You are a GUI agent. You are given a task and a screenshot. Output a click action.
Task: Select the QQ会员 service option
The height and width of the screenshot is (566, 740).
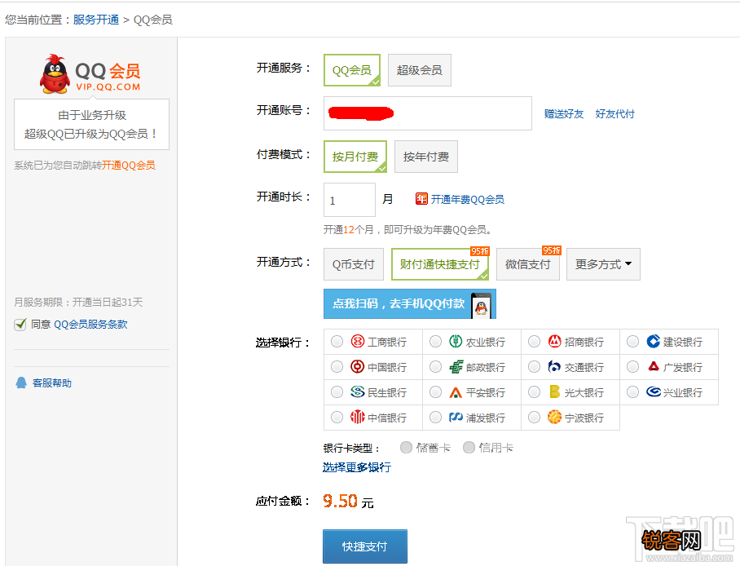pyautogui.click(x=352, y=70)
